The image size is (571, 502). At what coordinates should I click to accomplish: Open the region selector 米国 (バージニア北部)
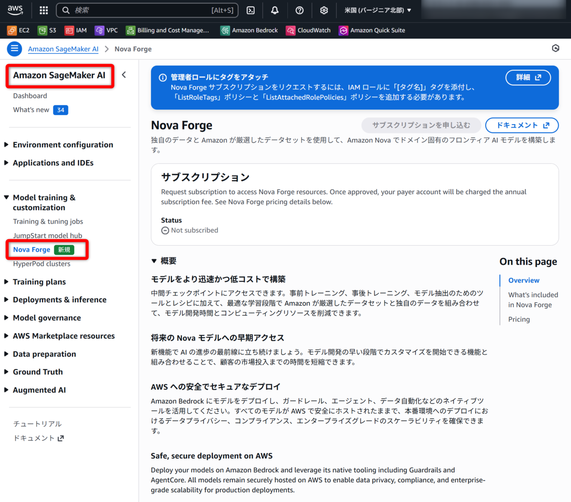pyautogui.click(x=378, y=10)
